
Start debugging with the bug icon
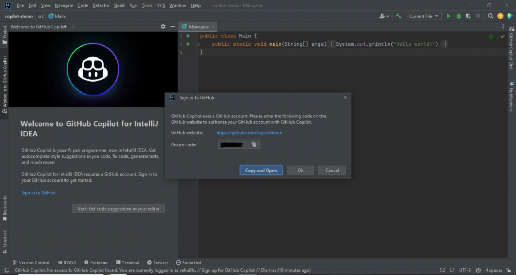pos(459,16)
